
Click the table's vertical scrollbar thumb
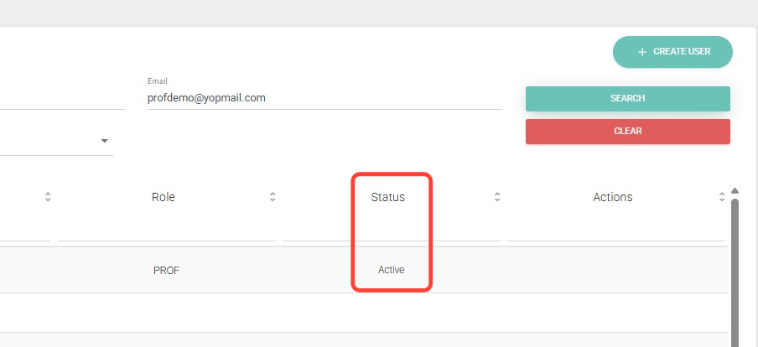pyautogui.click(x=735, y=268)
